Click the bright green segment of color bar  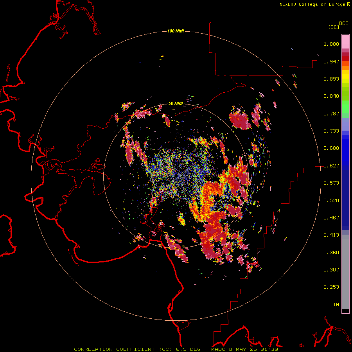pos(345,107)
